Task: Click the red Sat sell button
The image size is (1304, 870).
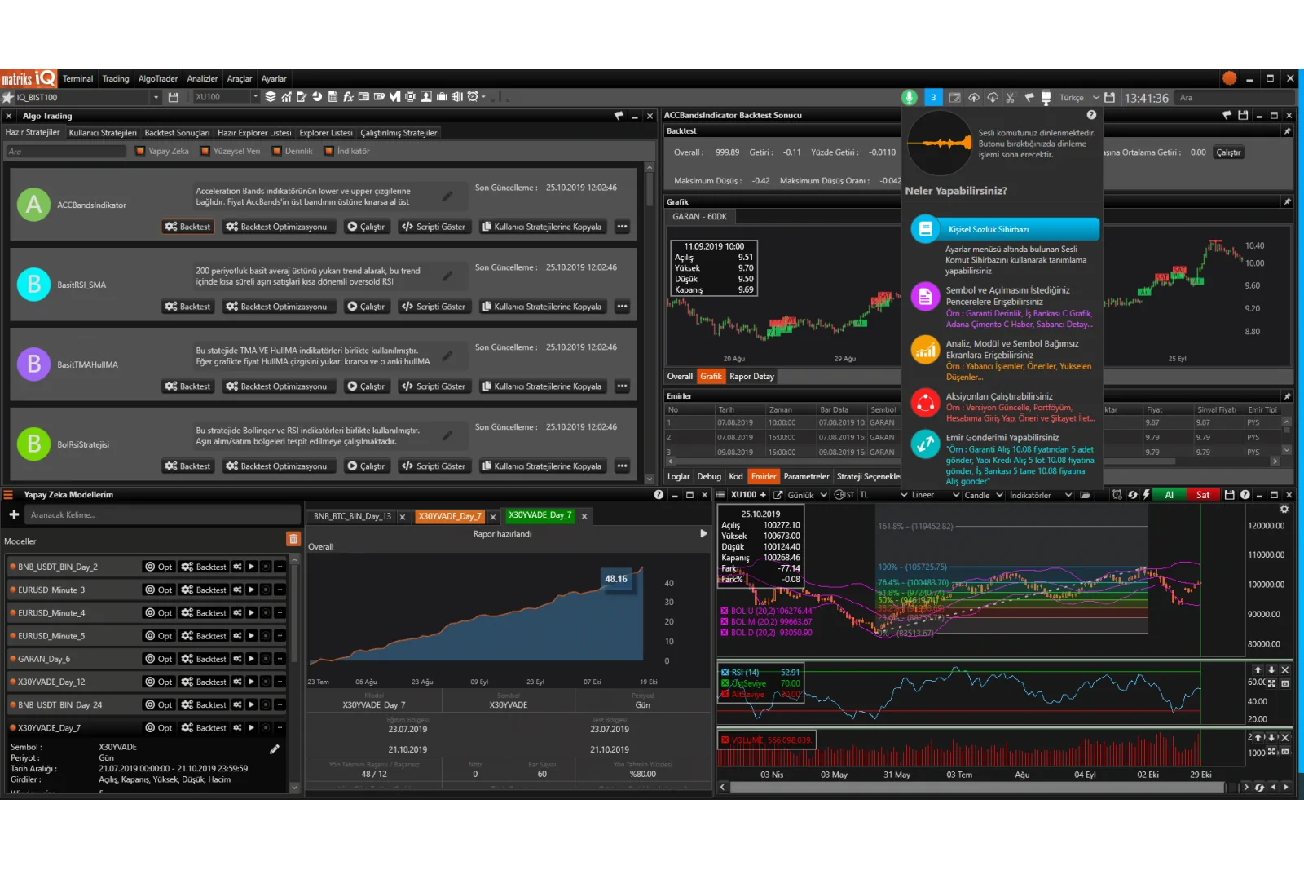Action: pos(1202,495)
